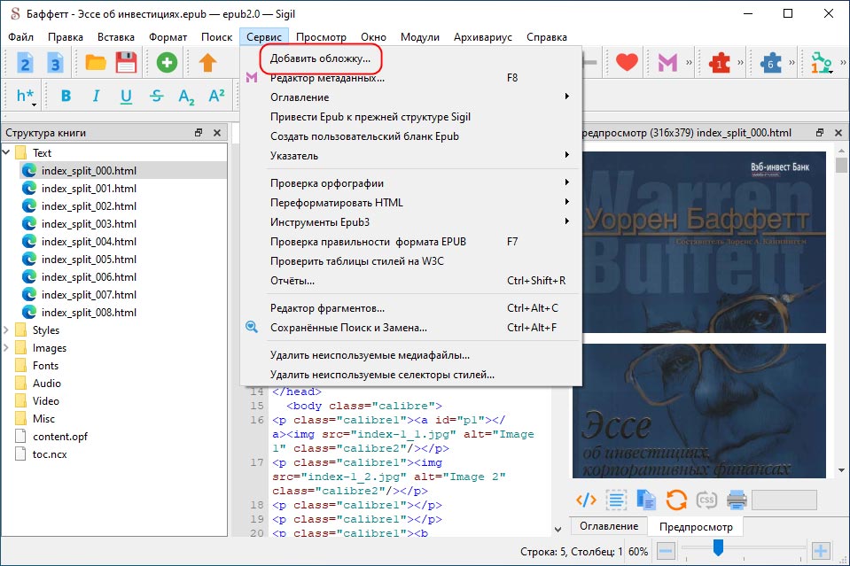Run plugin 6 via blue puzzle icon
The image size is (850, 566).
[771, 64]
